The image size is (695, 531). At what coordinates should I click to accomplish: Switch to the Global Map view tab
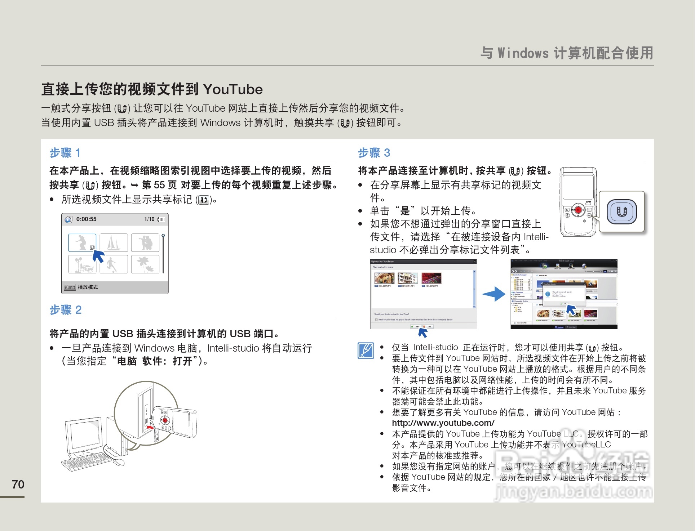point(571,327)
